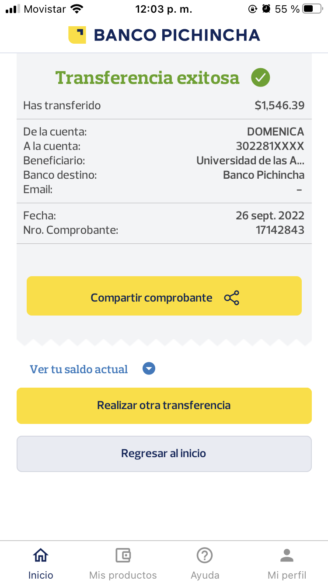The width and height of the screenshot is (328, 583).
Task: Tap the Wi-Fi icon in status bar
Action: coord(77,9)
